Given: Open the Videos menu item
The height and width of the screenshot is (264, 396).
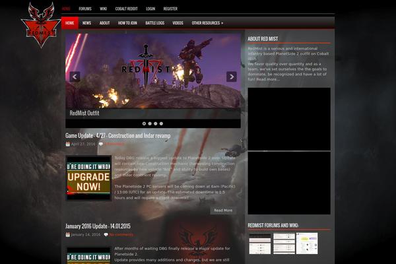Looking at the screenshot, I should [178, 23].
